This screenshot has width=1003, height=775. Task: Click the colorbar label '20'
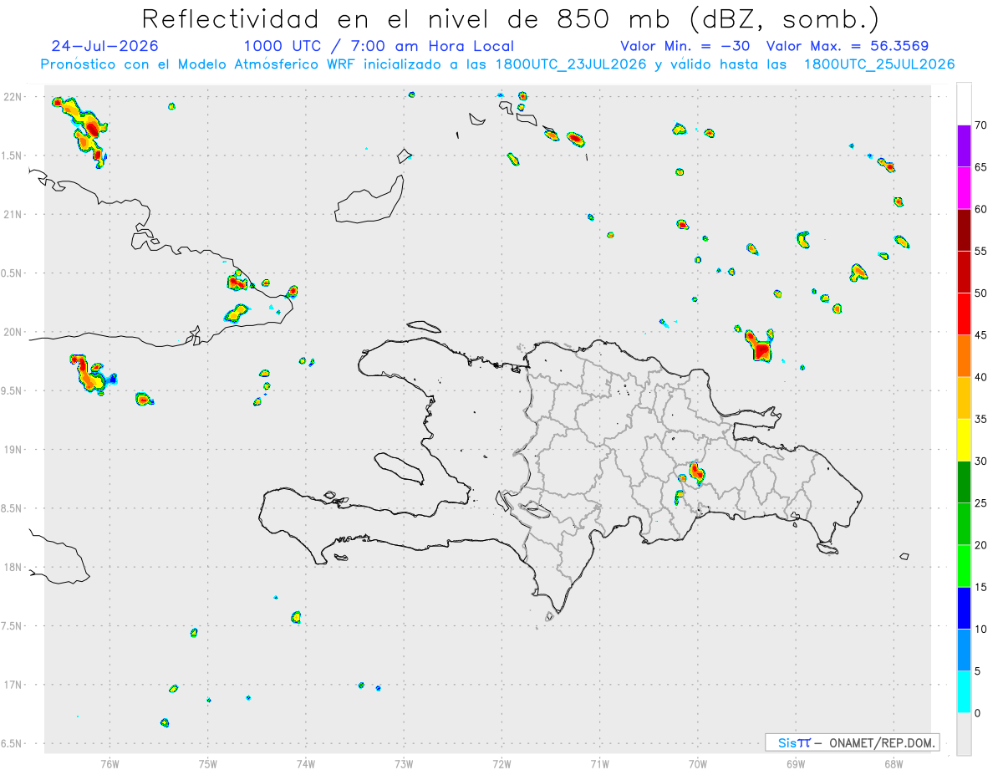tap(981, 545)
